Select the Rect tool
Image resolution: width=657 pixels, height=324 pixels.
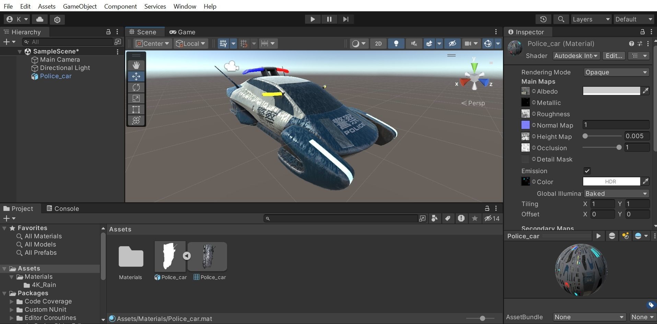pos(136,109)
